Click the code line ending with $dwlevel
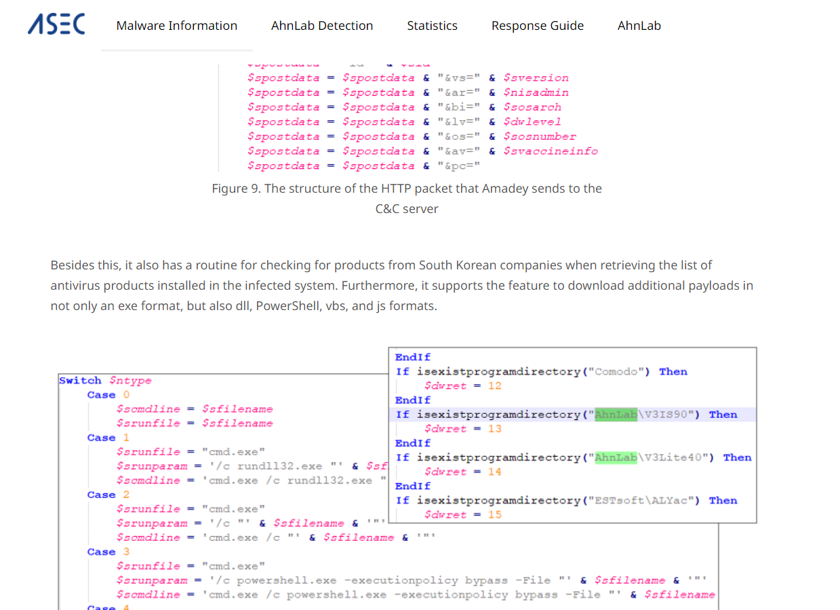The image size is (840, 610). click(405, 122)
